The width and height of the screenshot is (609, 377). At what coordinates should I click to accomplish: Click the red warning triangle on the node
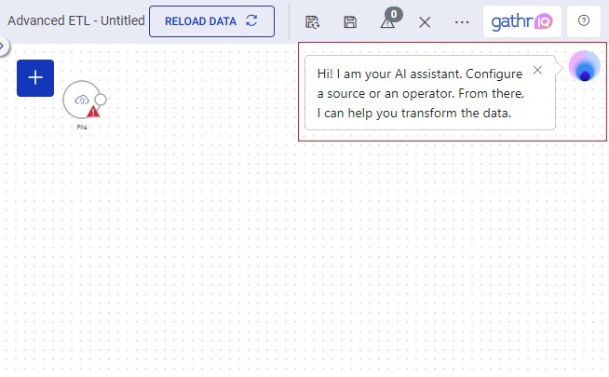click(x=93, y=112)
